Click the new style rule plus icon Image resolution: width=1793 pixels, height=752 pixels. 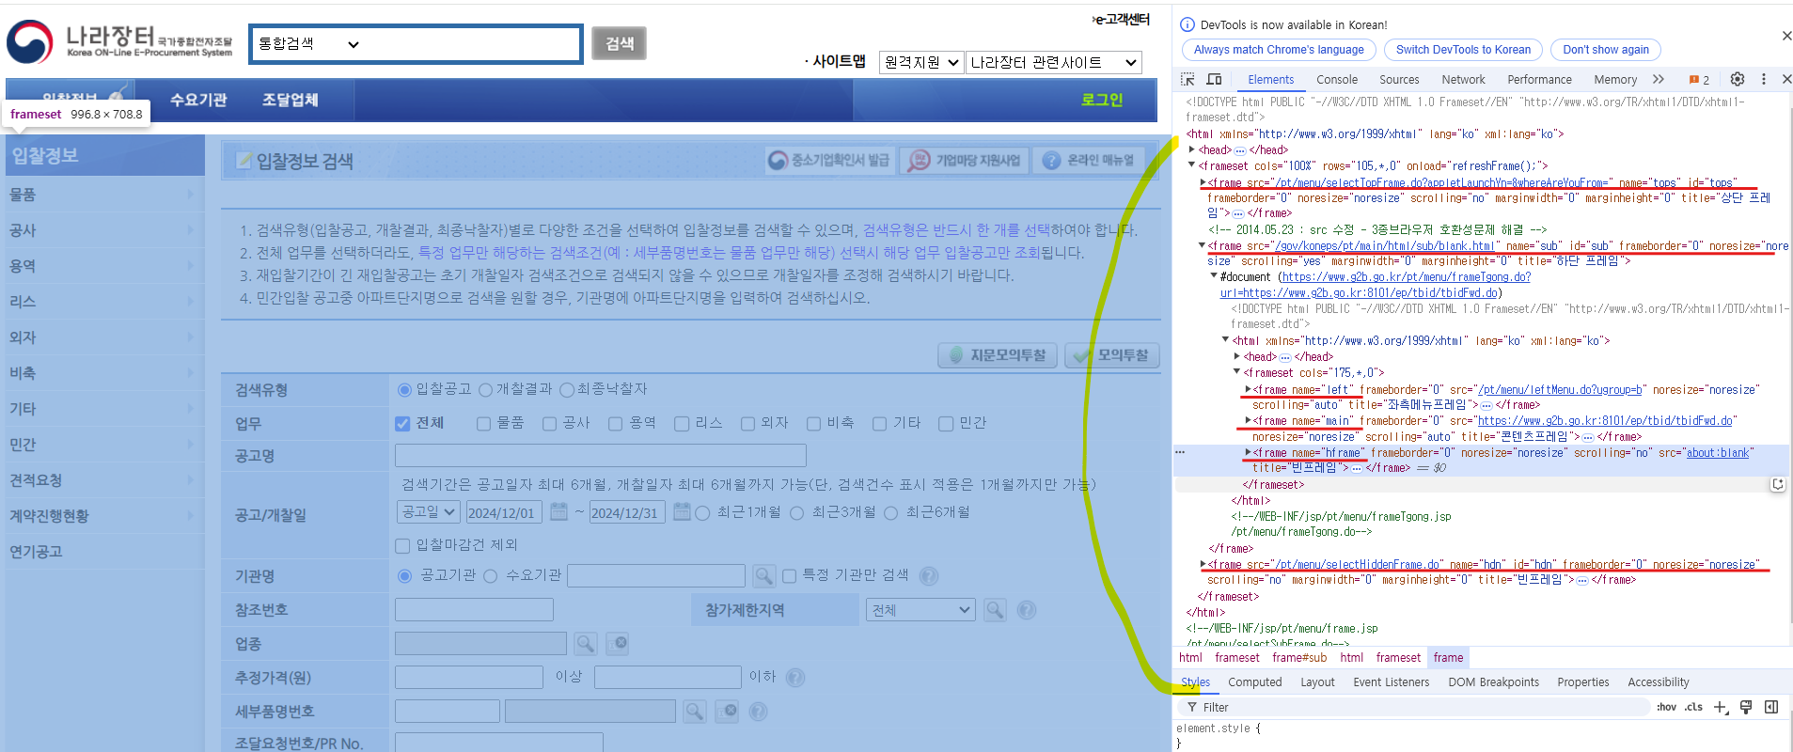(x=1720, y=707)
